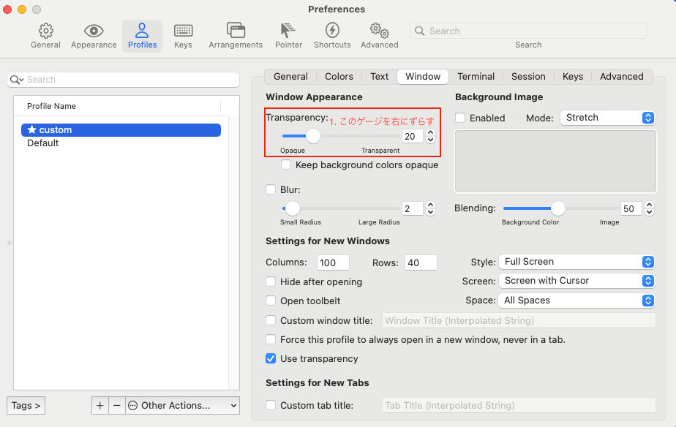676x427 pixels.
Task: Select the custom profile row
Action: [121, 129]
